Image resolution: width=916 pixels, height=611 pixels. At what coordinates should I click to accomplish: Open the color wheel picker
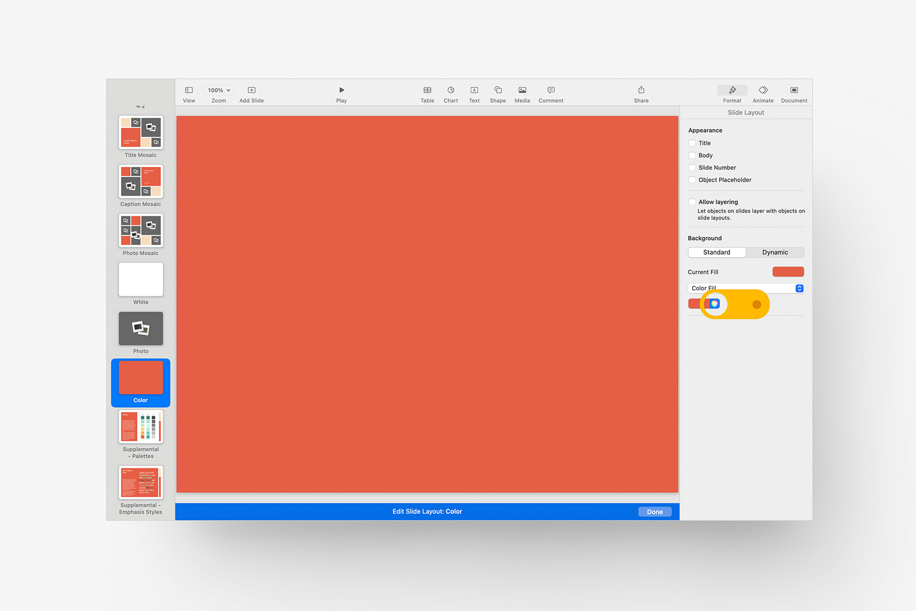(715, 304)
